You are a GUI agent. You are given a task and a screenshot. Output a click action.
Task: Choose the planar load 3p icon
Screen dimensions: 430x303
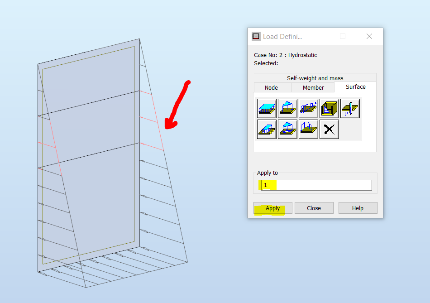[x=287, y=108]
